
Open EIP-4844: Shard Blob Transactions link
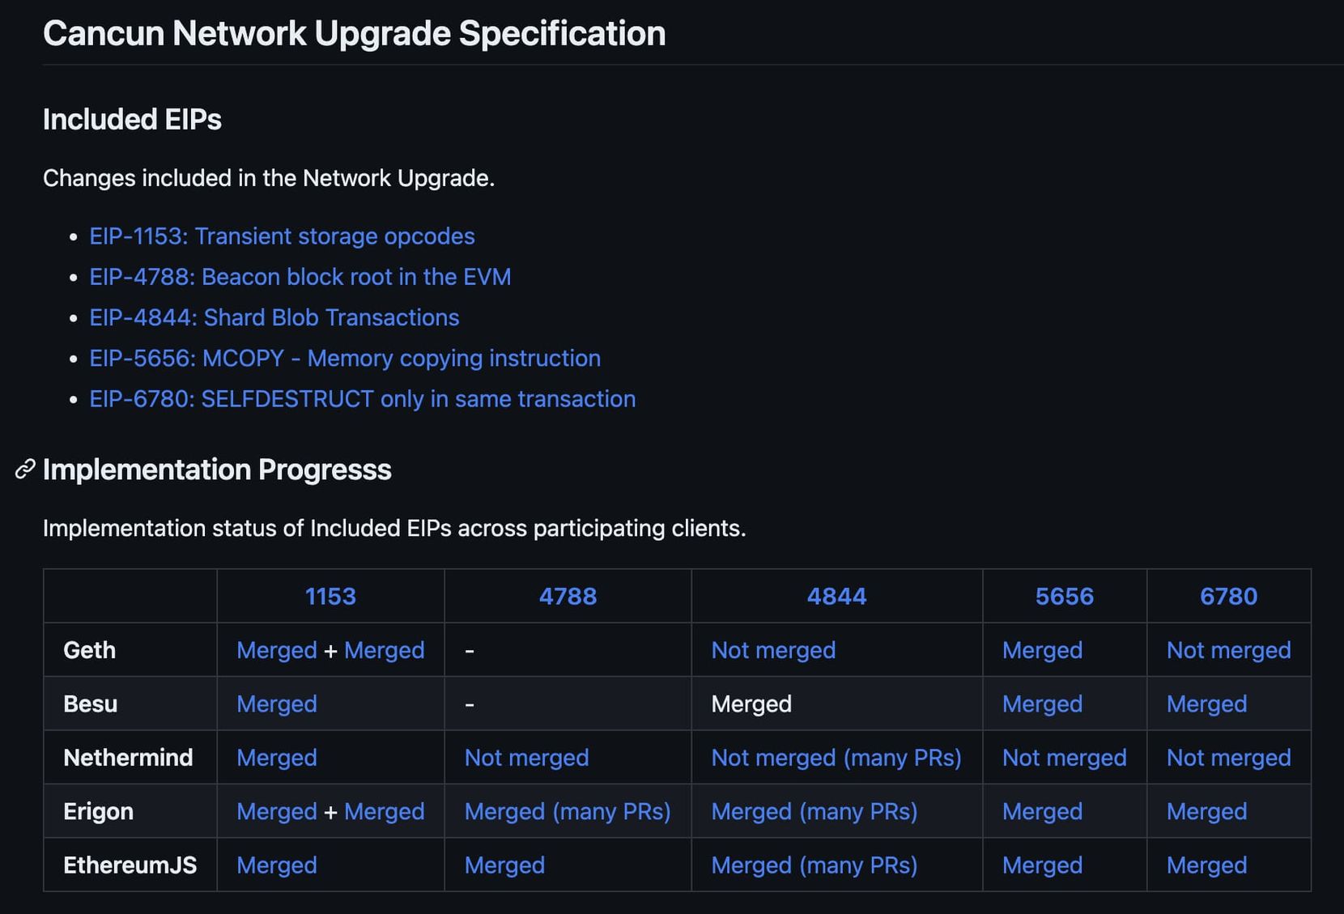coord(274,317)
